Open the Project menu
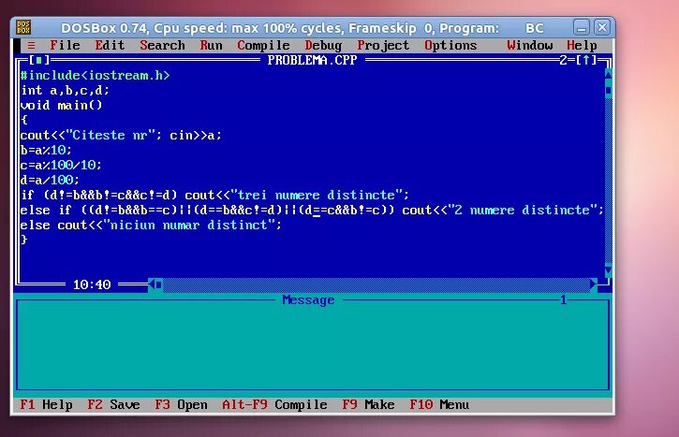The width and height of the screenshot is (679, 437). pyautogui.click(x=383, y=46)
